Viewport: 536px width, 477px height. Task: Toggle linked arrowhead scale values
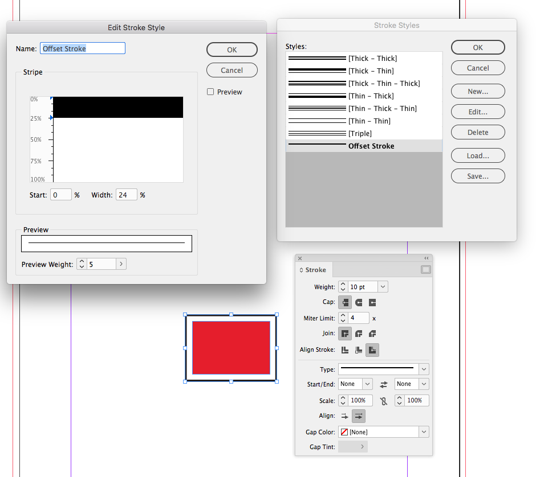click(x=383, y=401)
